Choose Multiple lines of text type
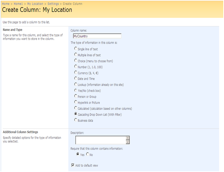The image size is (224, 172). pyautogui.click(x=75, y=55)
